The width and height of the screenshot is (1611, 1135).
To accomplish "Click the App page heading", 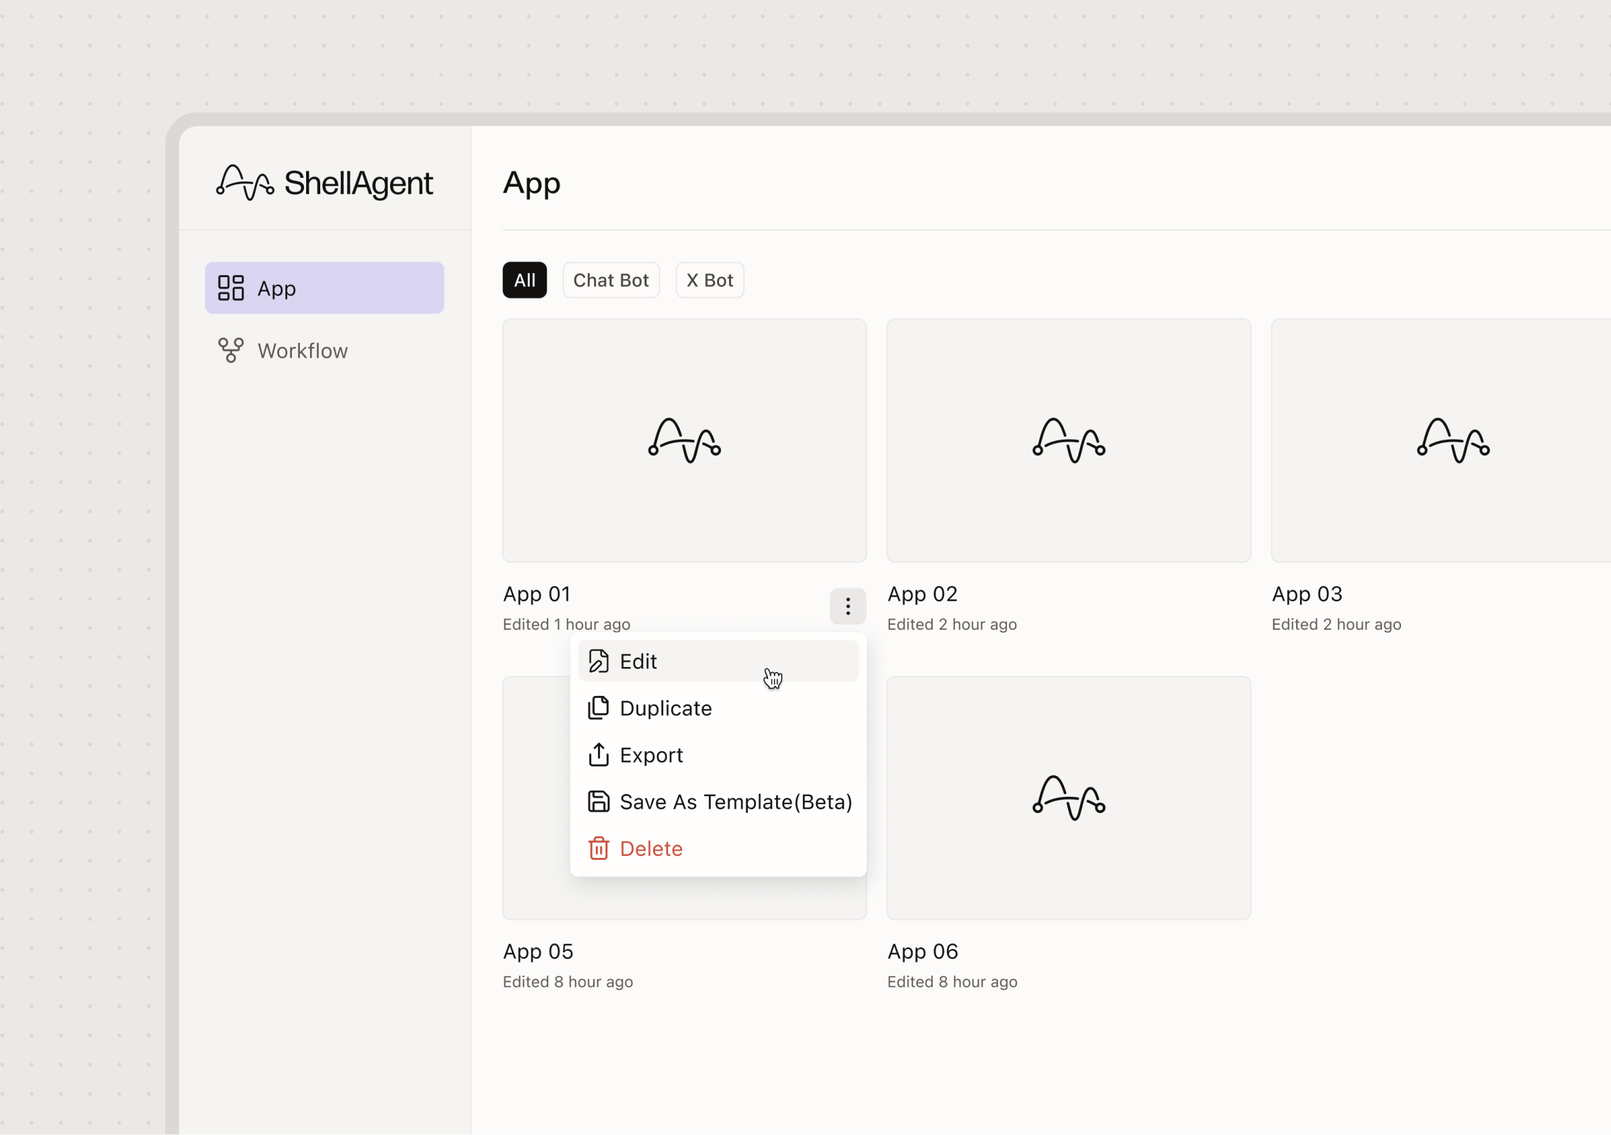I will click(x=532, y=184).
